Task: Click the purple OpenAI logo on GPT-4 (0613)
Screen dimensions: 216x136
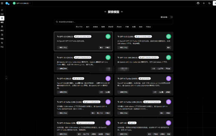Action: click(x=108, y=79)
